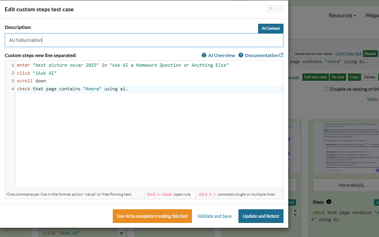Open the AI Overview link
This screenshot has width=379, height=237.
221,55
